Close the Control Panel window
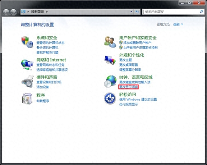Screen dimensions: 207x165 coord(199,3)
